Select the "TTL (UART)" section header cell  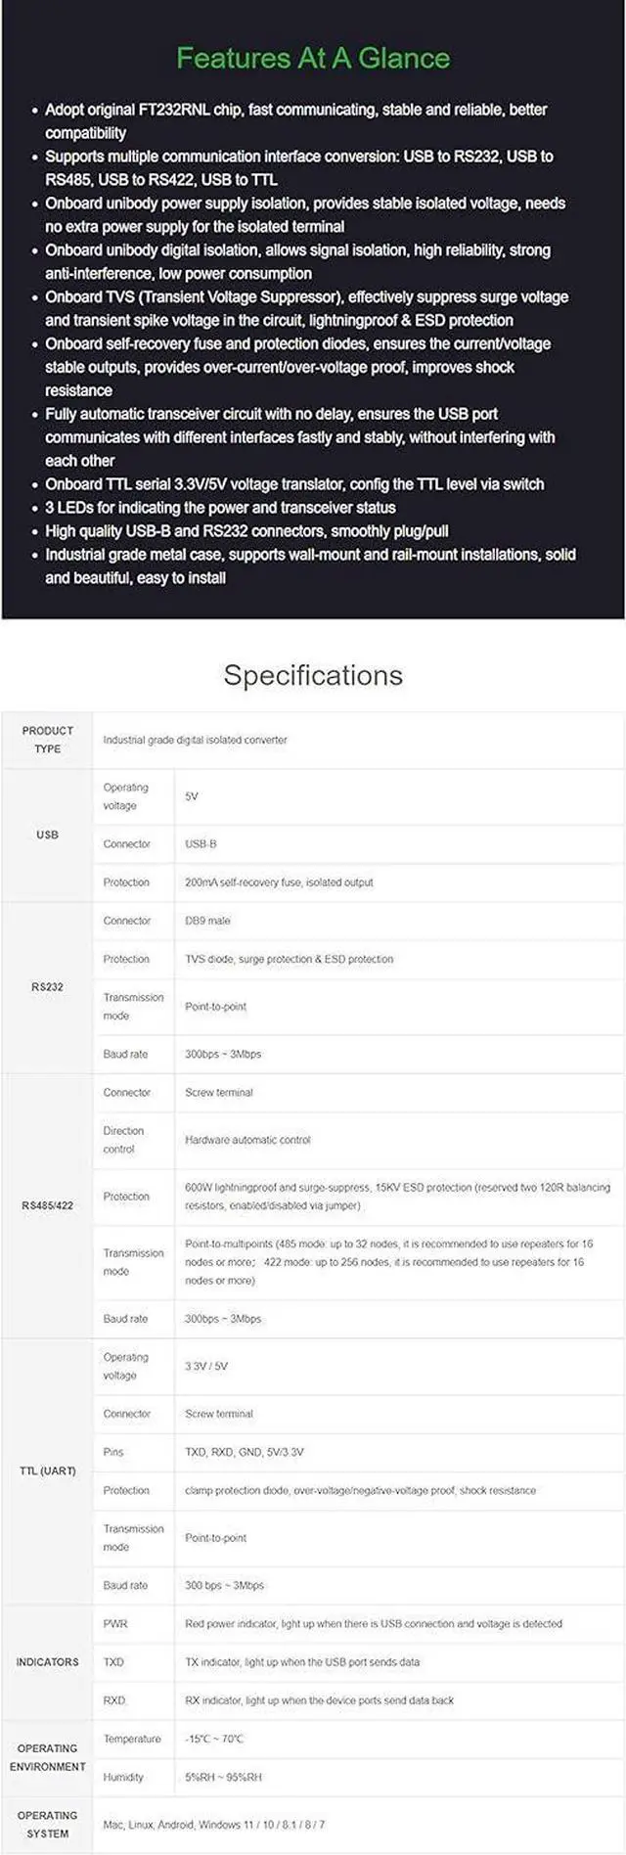(x=47, y=1470)
